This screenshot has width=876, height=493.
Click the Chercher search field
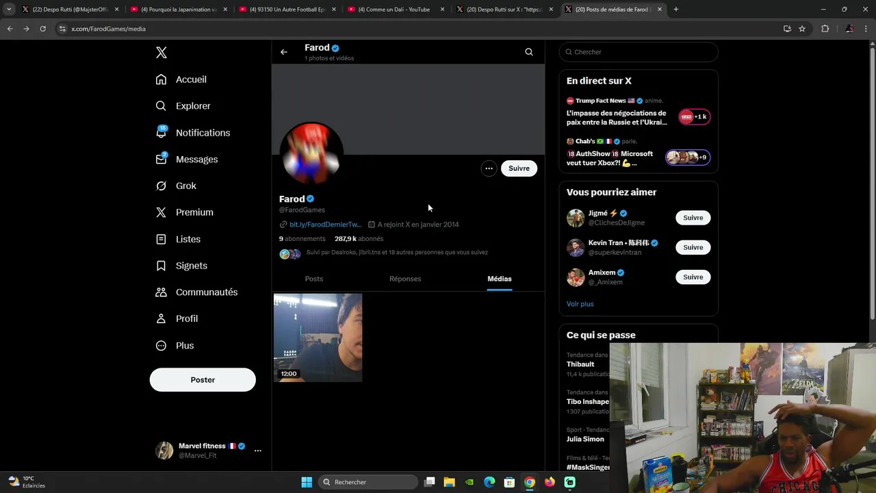tap(639, 52)
